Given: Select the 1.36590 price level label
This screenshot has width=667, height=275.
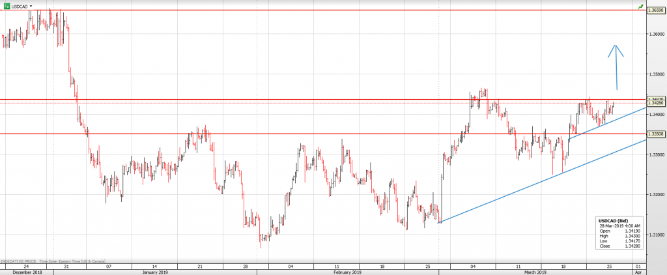Looking at the screenshot, I should point(655,10).
